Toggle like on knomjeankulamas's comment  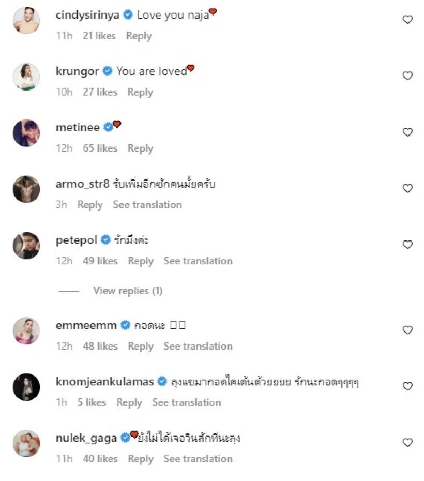407,386
